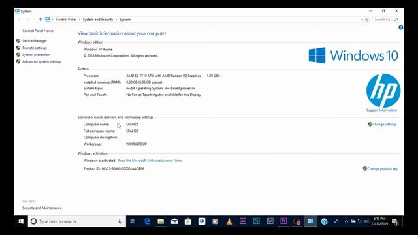The width and height of the screenshot is (418, 235).
Task: Open Dropbox from the taskbar
Action: click(x=202, y=221)
